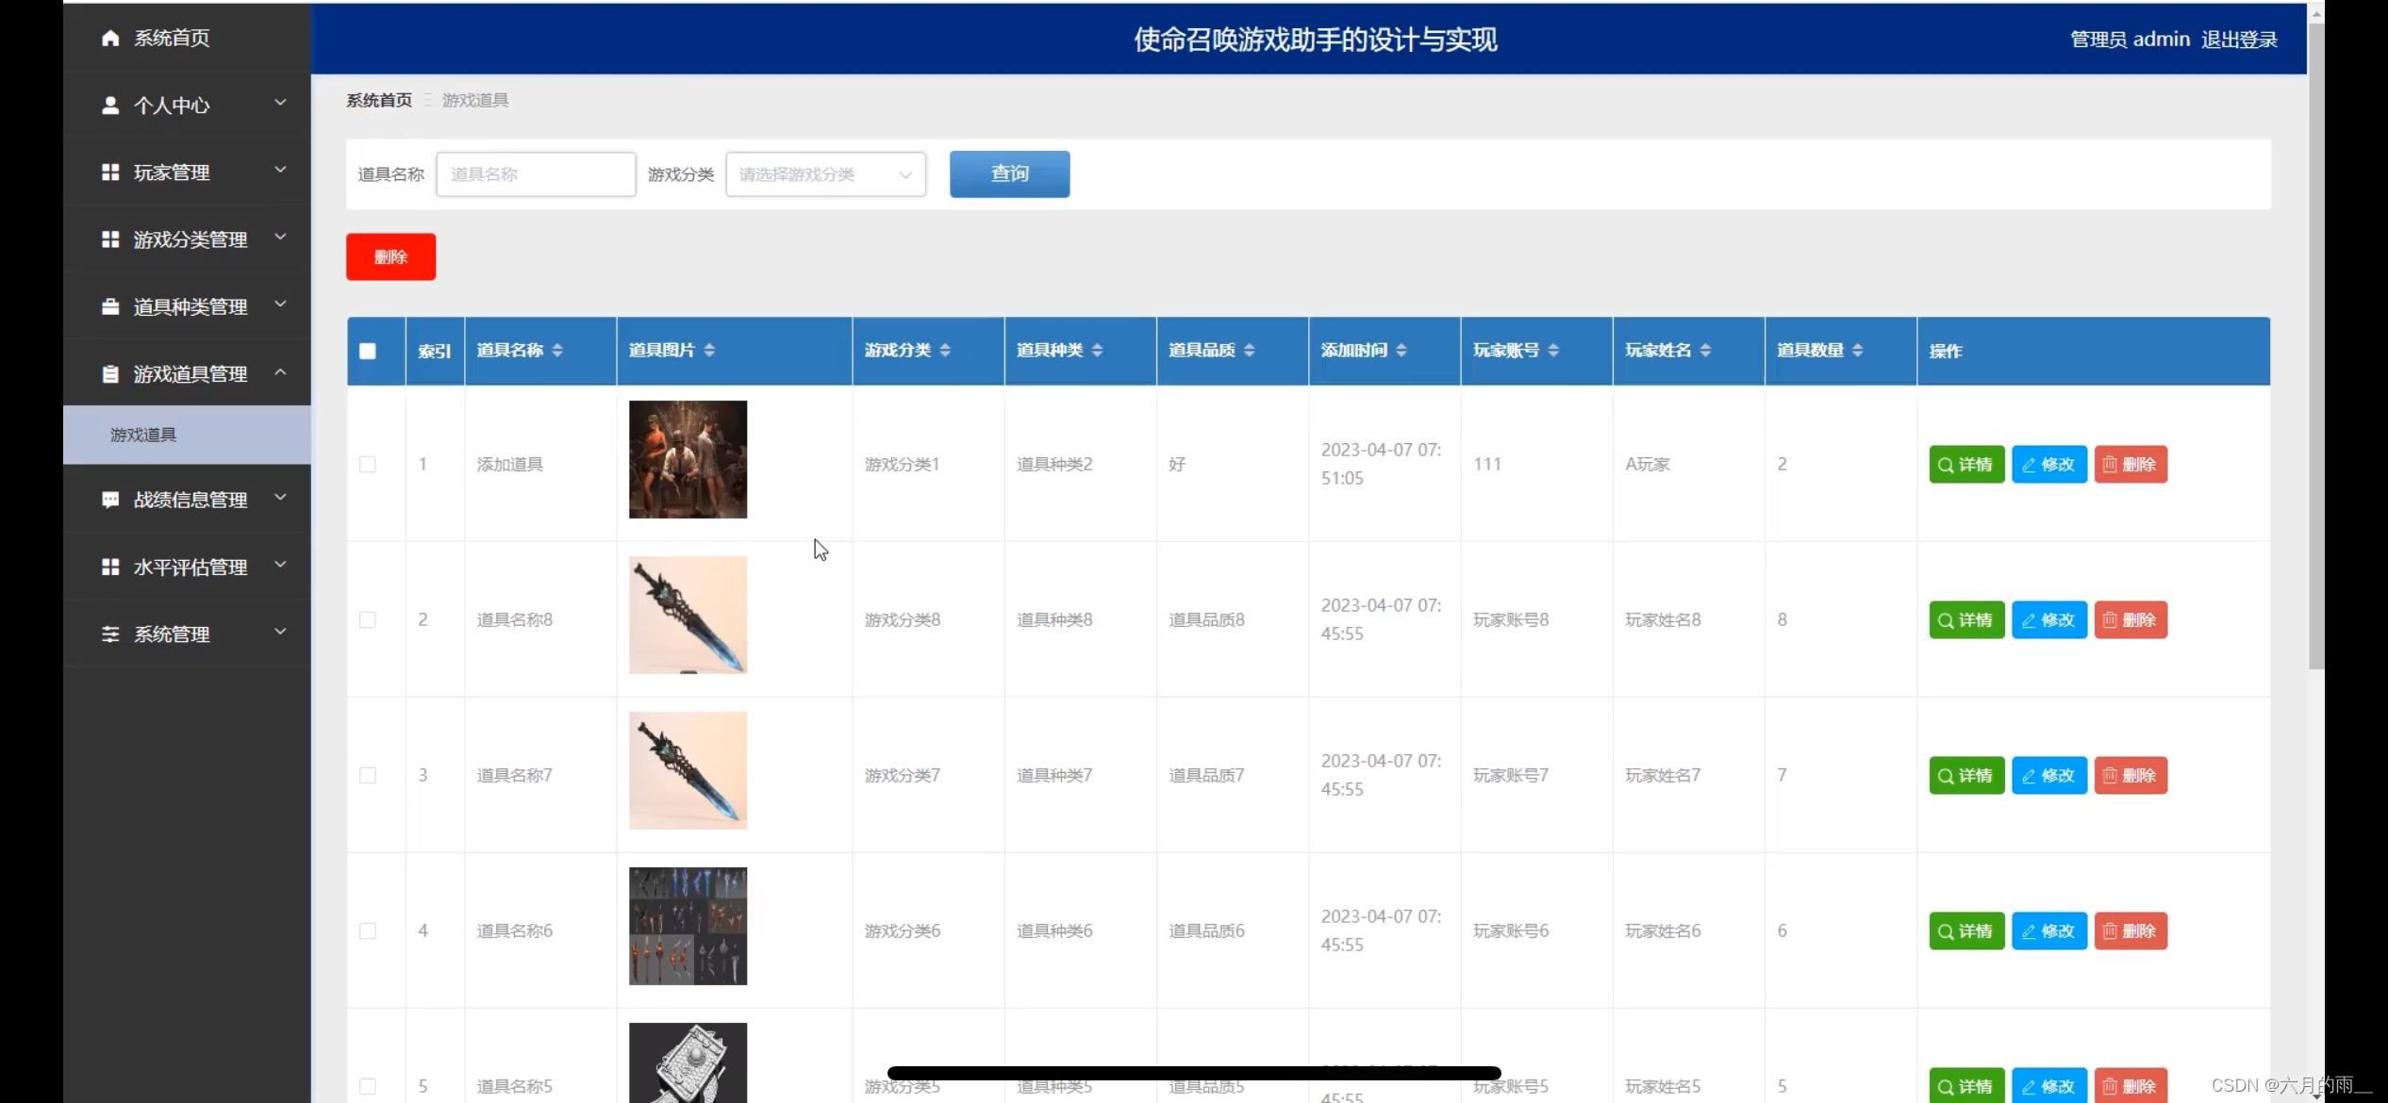Viewport: 2388px width, 1103px height.
Task: Expand the 战绩信息管理 chevron
Action: pos(280,497)
